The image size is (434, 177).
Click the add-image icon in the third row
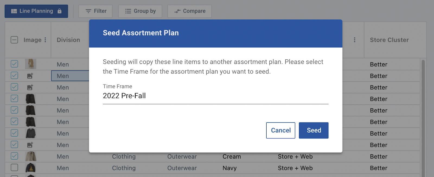click(30, 87)
